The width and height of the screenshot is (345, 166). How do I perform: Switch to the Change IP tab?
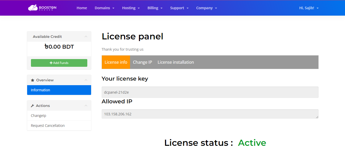coord(142,62)
